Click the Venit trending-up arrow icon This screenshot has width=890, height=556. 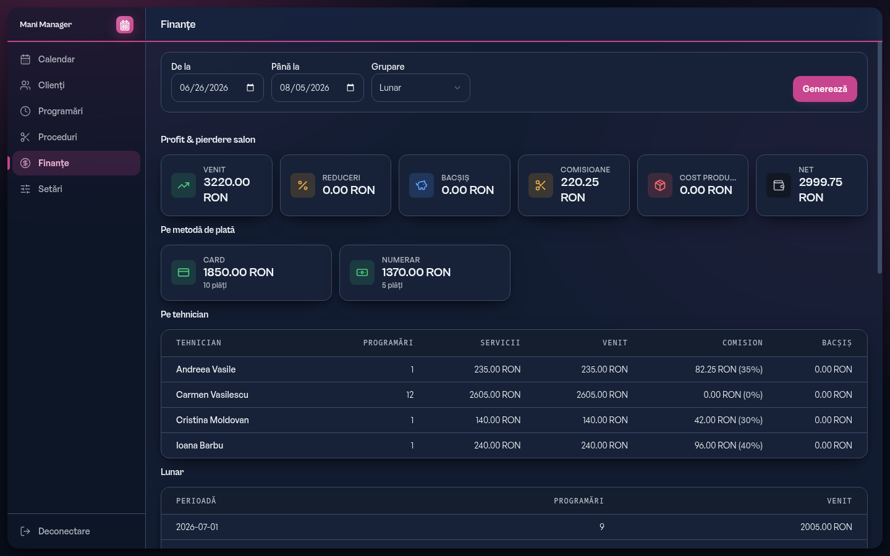coord(184,185)
